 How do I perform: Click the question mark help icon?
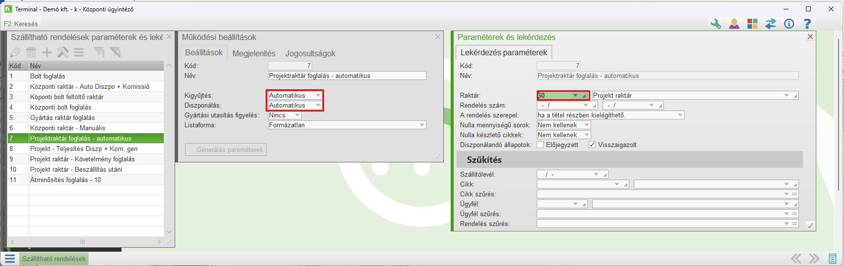point(807,24)
